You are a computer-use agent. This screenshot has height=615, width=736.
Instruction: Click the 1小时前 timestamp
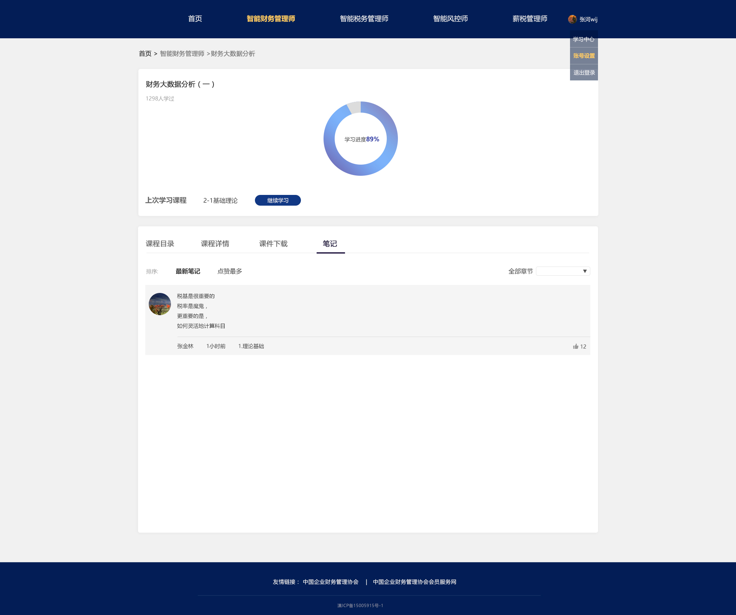coord(216,346)
